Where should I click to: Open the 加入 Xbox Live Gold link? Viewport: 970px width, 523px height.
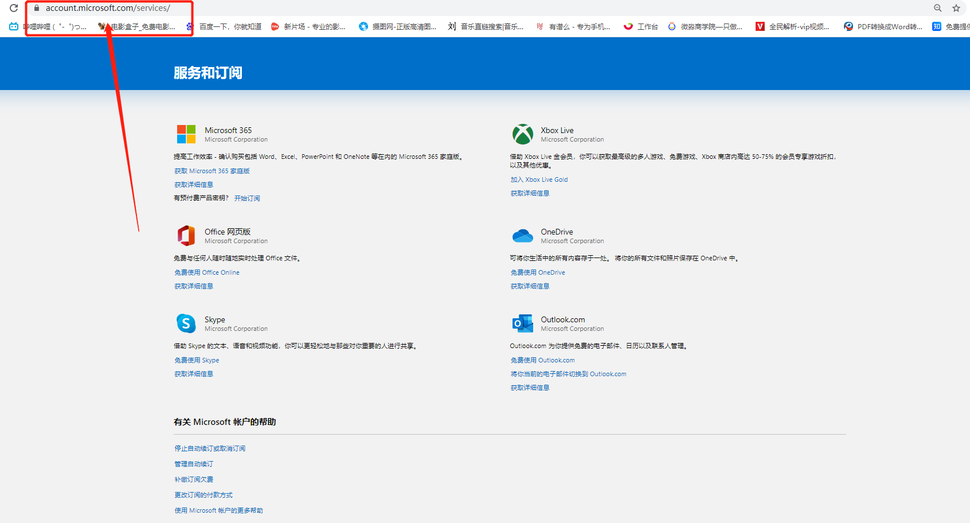click(x=539, y=179)
